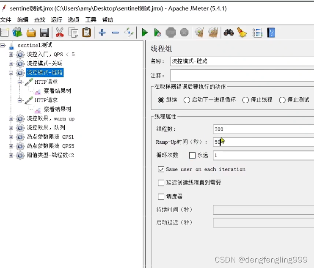Screen dimensions: 314x268
Task: Open the 运行 menu
Action: tap(56, 19)
